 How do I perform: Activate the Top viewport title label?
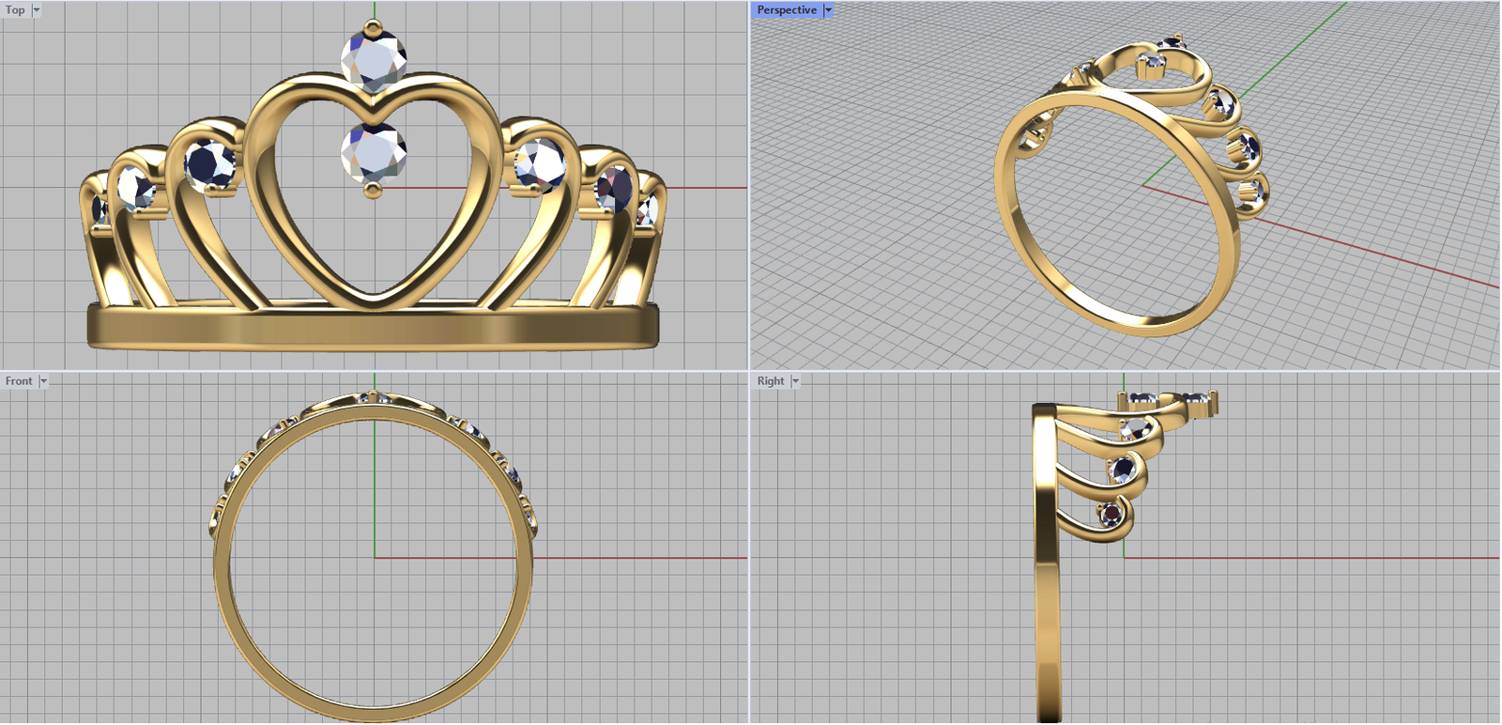point(16,10)
